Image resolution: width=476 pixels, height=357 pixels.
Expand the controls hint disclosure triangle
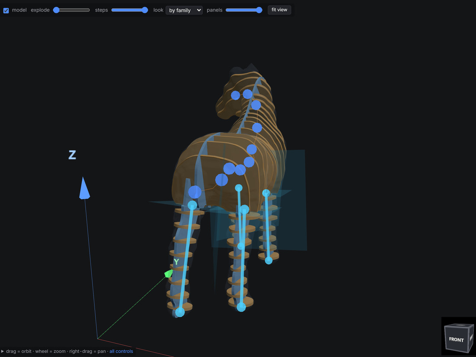pos(3,351)
